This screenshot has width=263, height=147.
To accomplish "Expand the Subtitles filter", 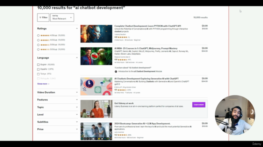I will click(58, 122).
